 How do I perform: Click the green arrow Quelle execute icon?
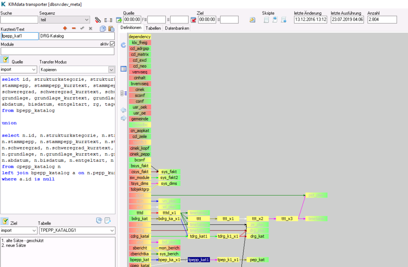119,20
